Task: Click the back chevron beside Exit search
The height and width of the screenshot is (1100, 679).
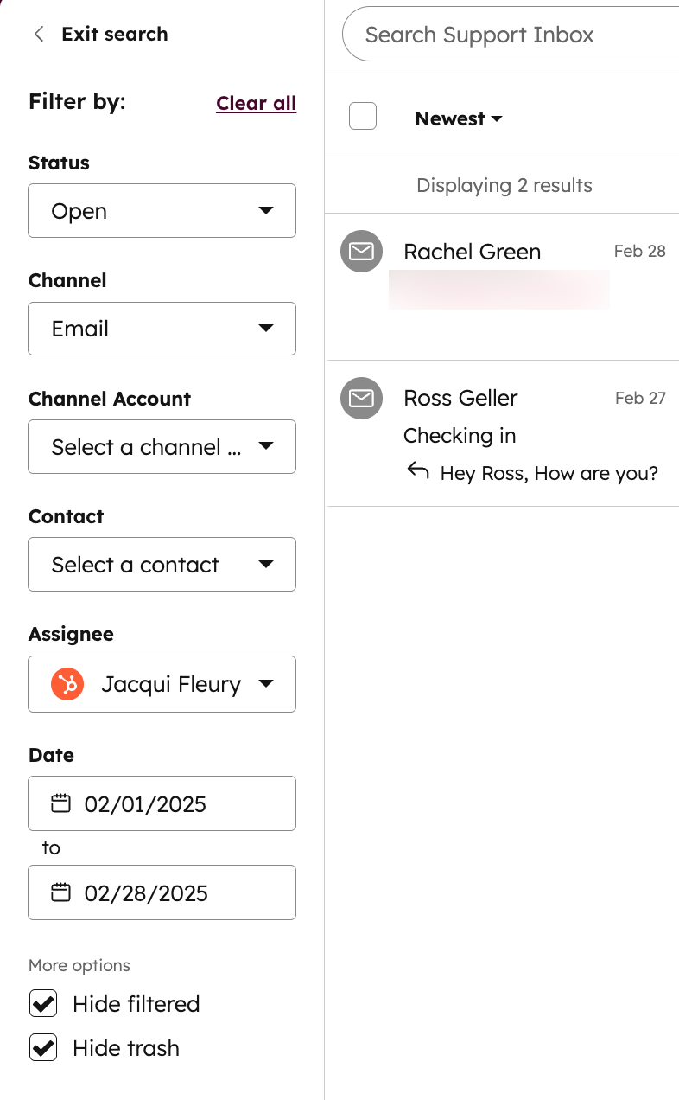Action: point(38,34)
